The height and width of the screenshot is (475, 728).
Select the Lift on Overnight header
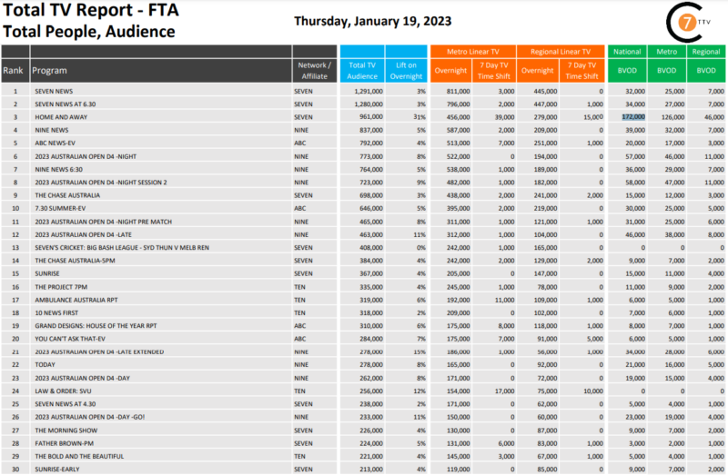[406, 70]
